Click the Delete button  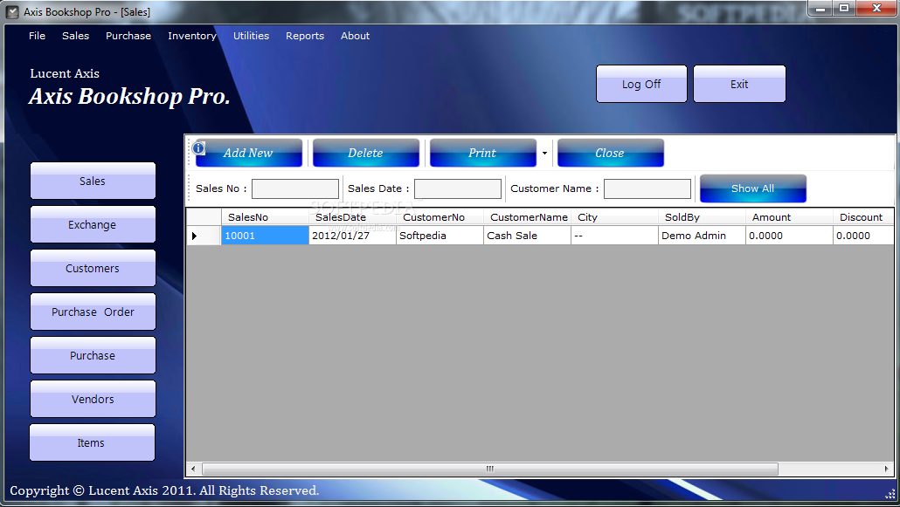[x=365, y=153]
